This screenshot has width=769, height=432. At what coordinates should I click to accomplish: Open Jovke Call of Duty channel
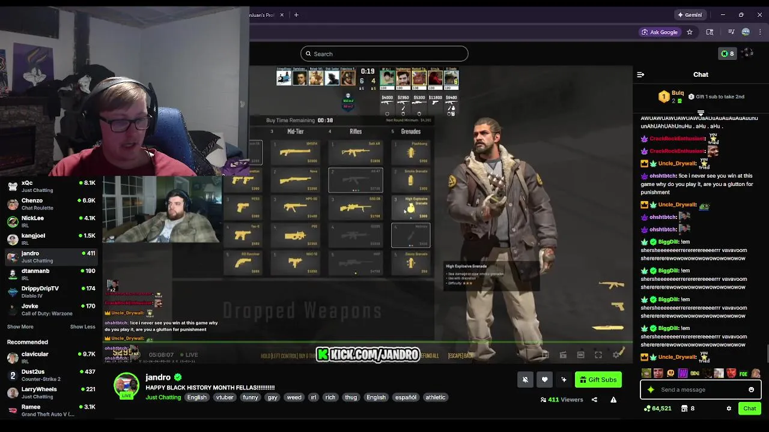click(x=51, y=310)
